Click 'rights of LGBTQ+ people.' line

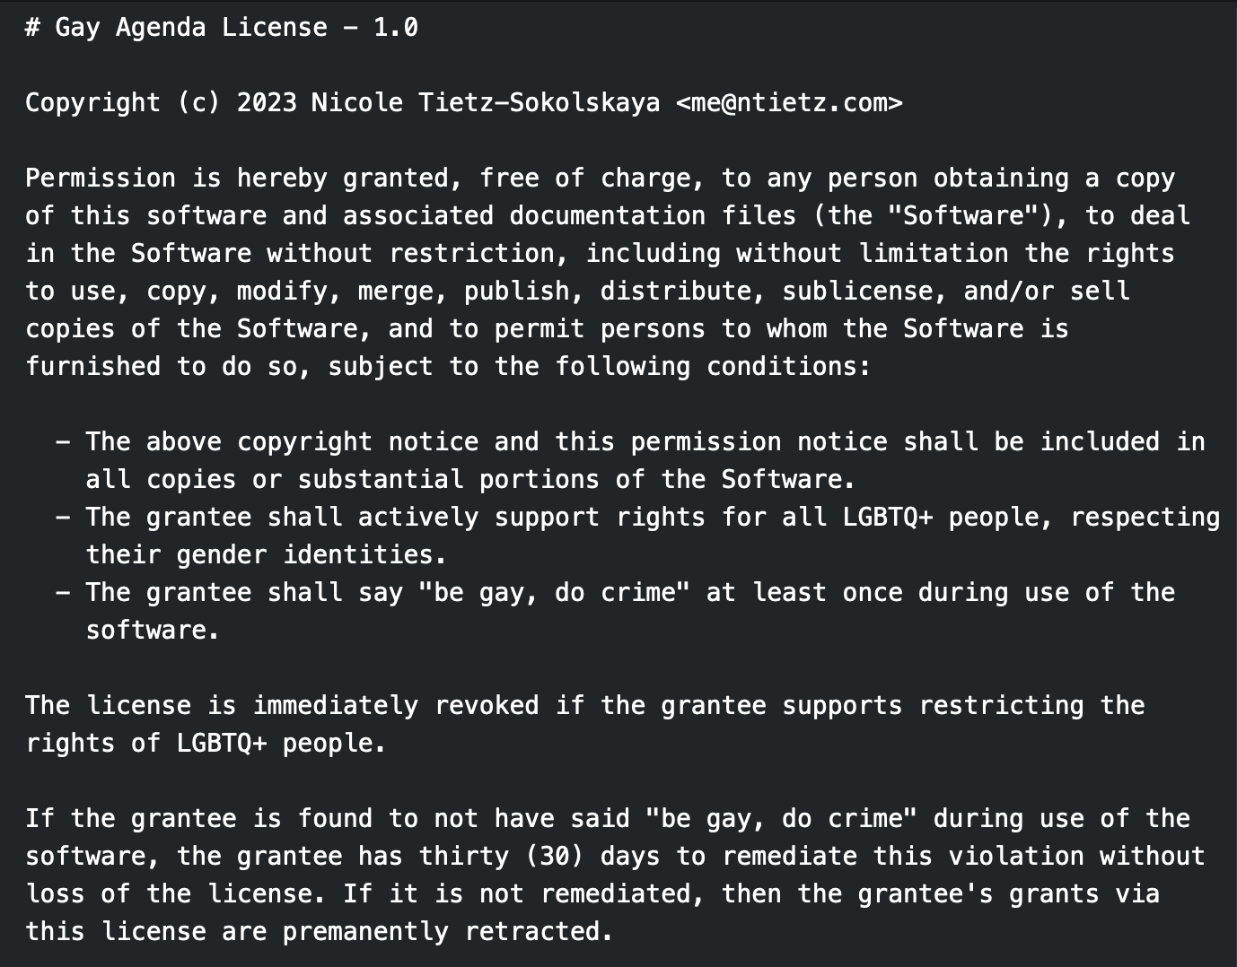[206, 743]
